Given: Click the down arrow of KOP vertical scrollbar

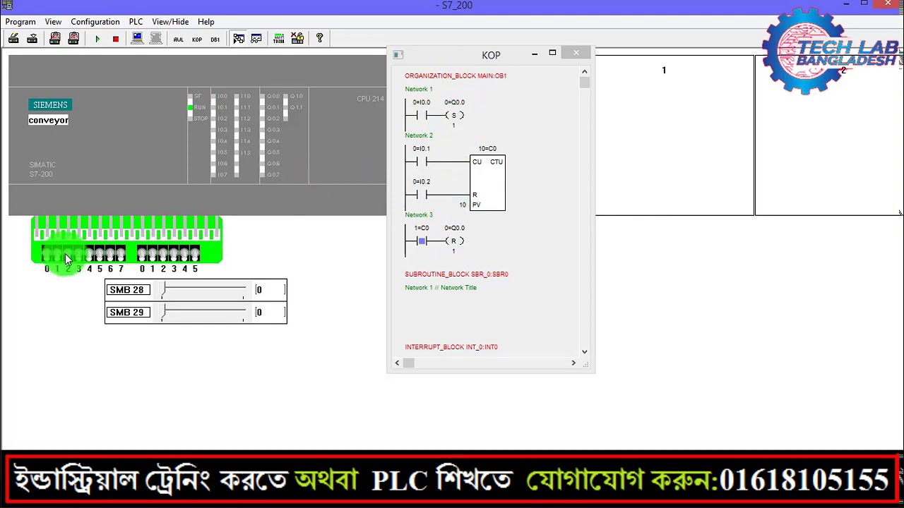Looking at the screenshot, I should tap(584, 351).
